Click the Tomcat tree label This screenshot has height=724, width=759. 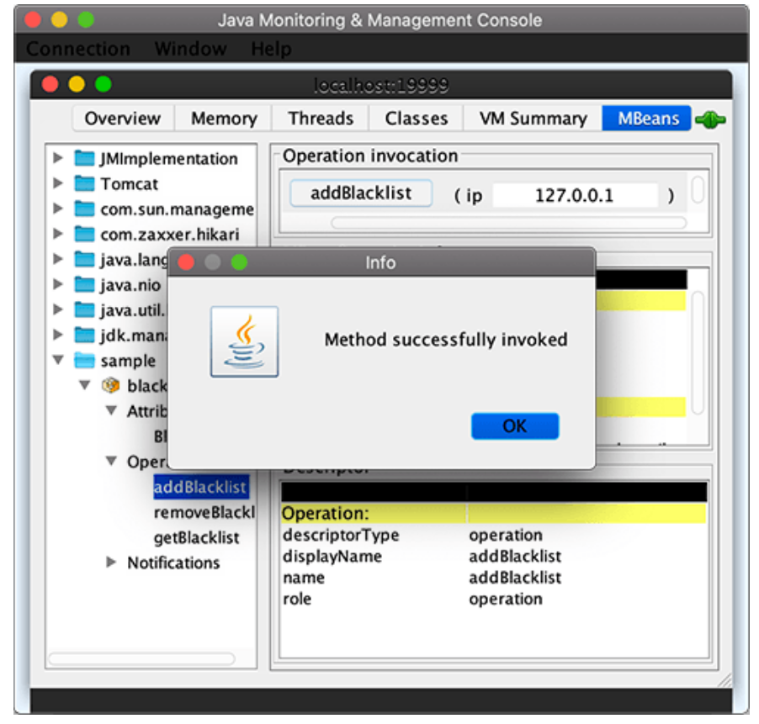coord(130,184)
